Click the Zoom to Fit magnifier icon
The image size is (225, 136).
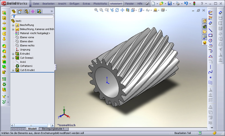coord(96,10)
